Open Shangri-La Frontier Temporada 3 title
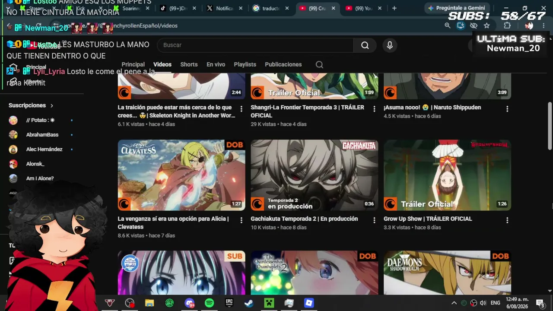Screen dimensions: 553x311 click(x=308, y=111)
